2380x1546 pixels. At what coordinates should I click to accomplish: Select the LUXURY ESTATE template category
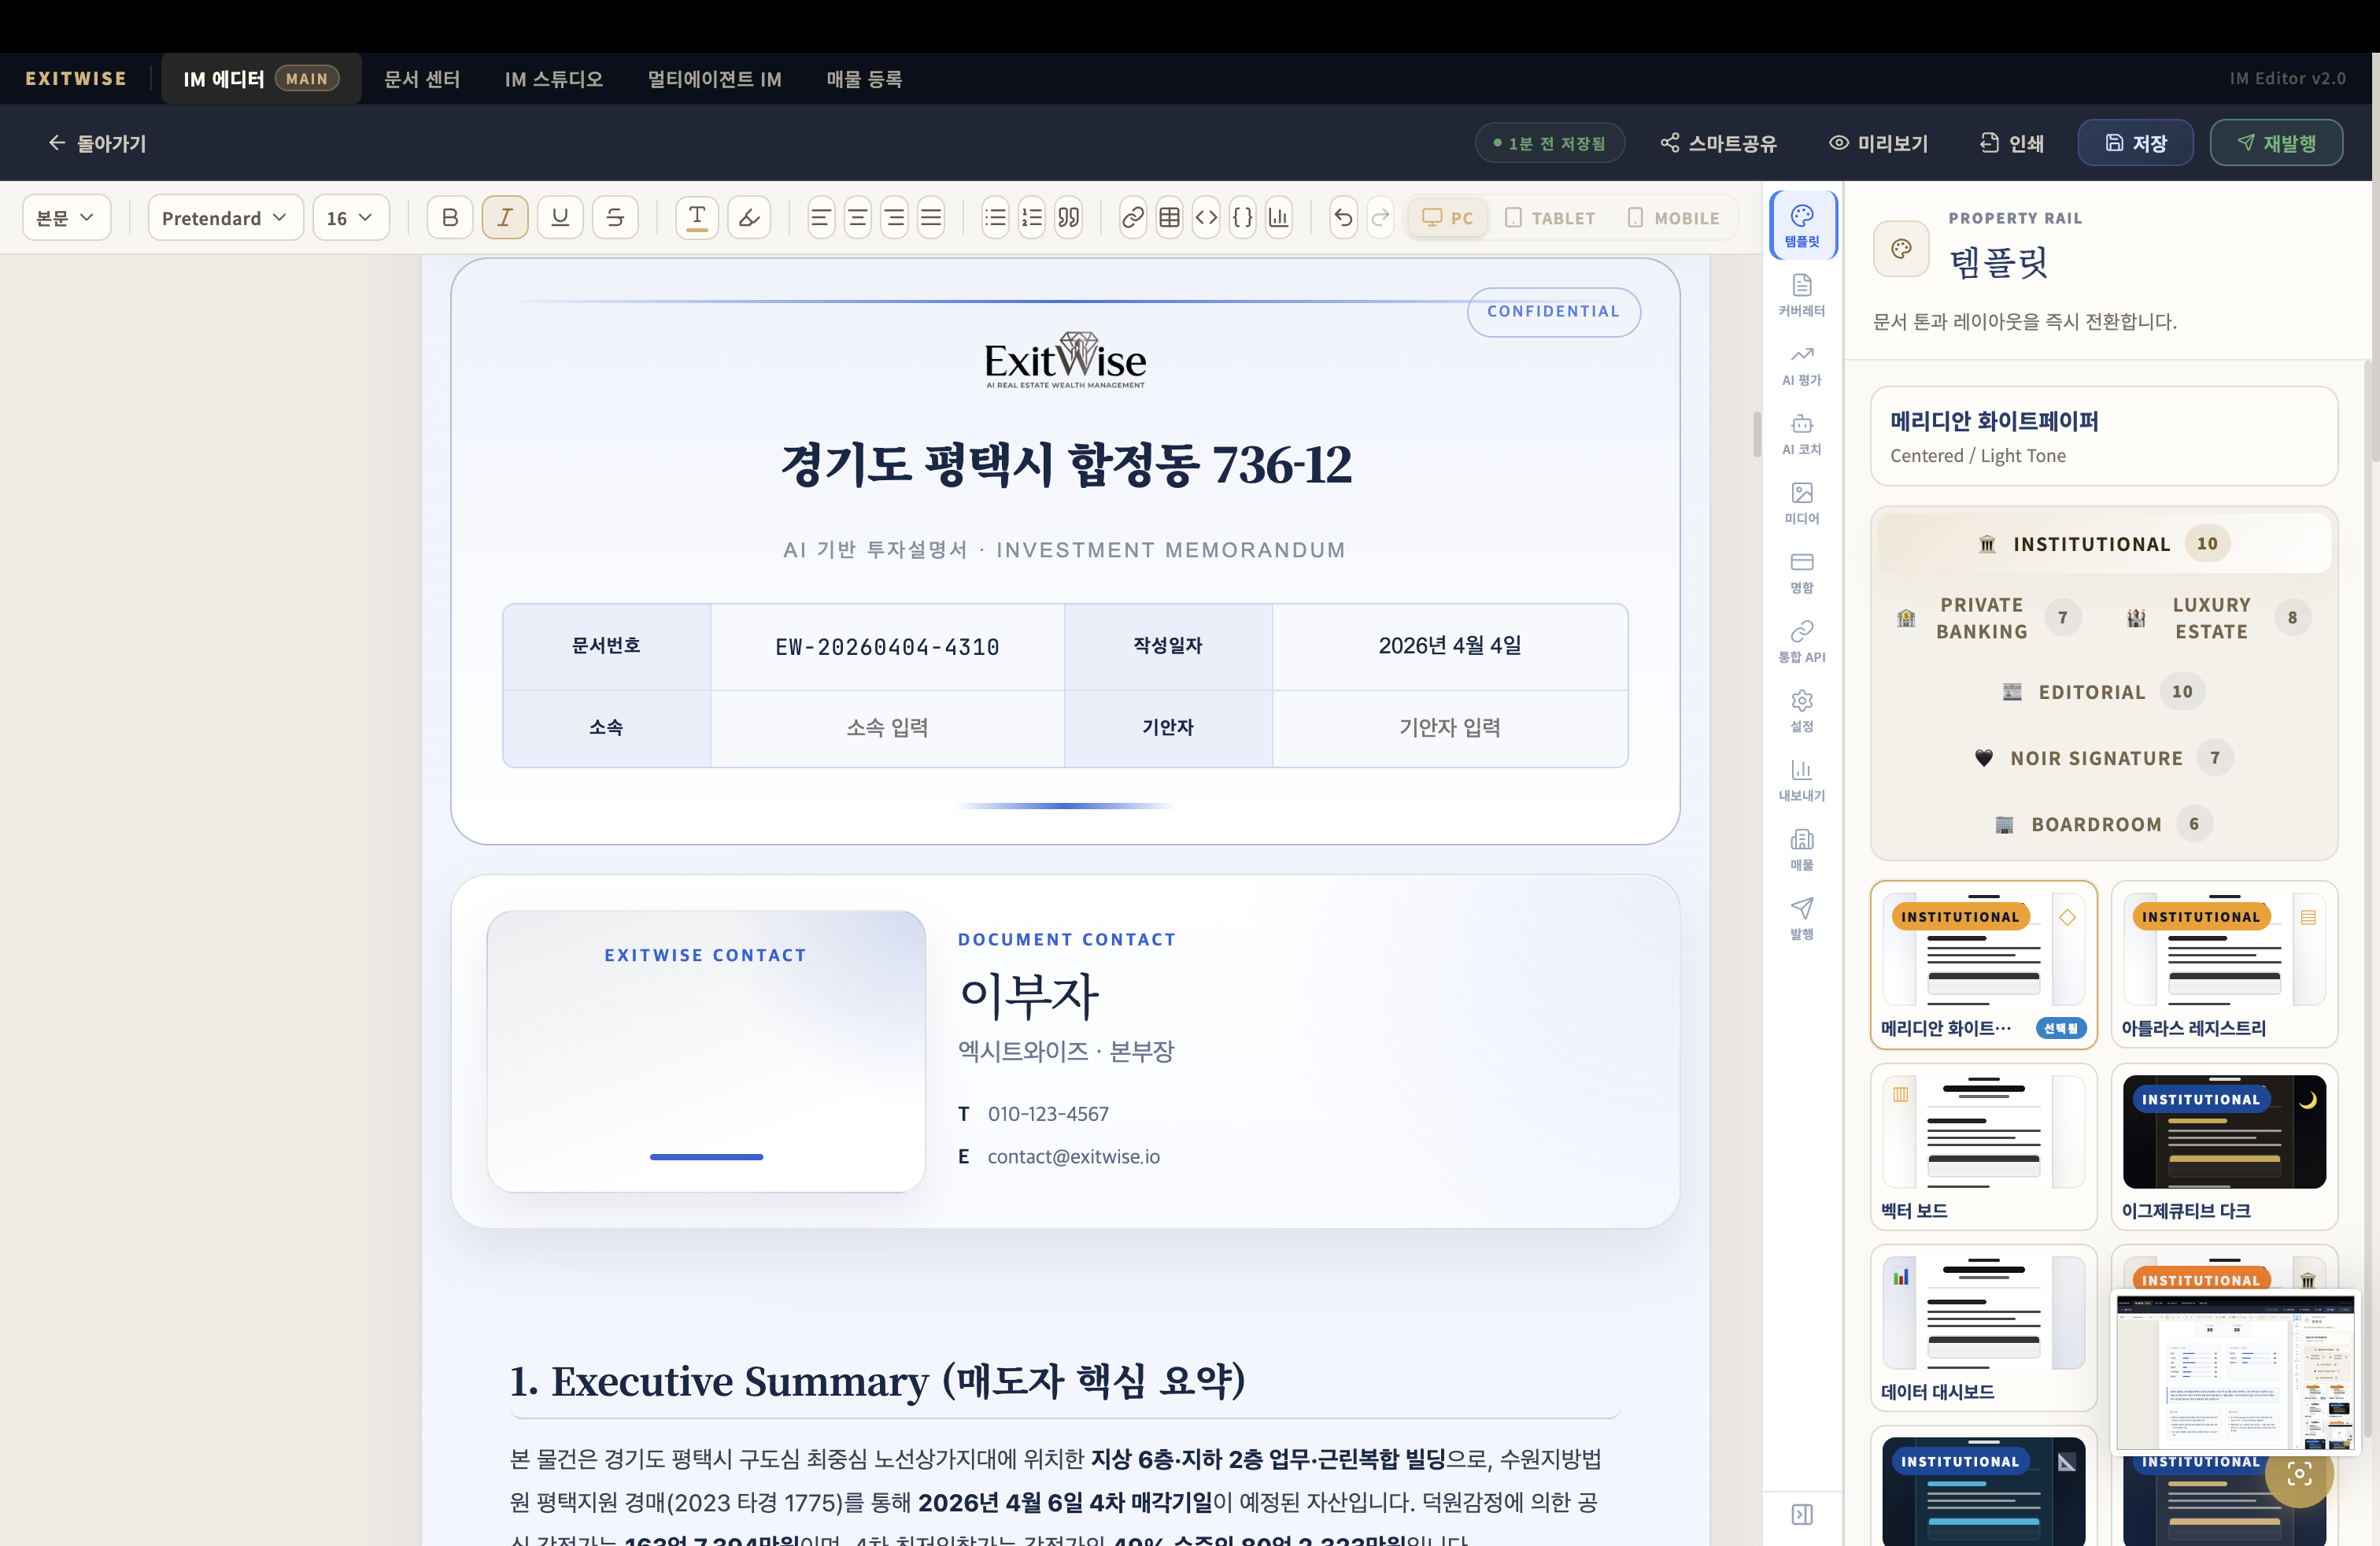tap(2211, 618)
